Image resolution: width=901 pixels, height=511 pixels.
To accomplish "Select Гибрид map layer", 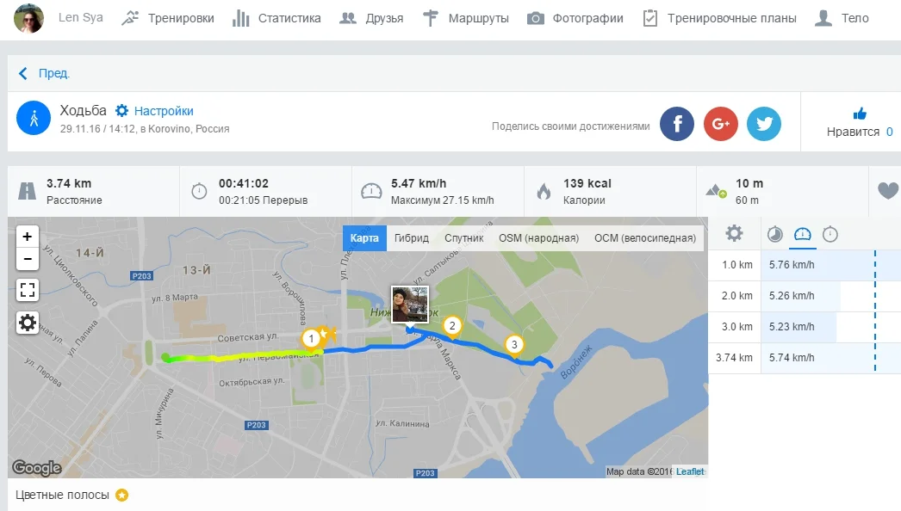I will (412, 237).
